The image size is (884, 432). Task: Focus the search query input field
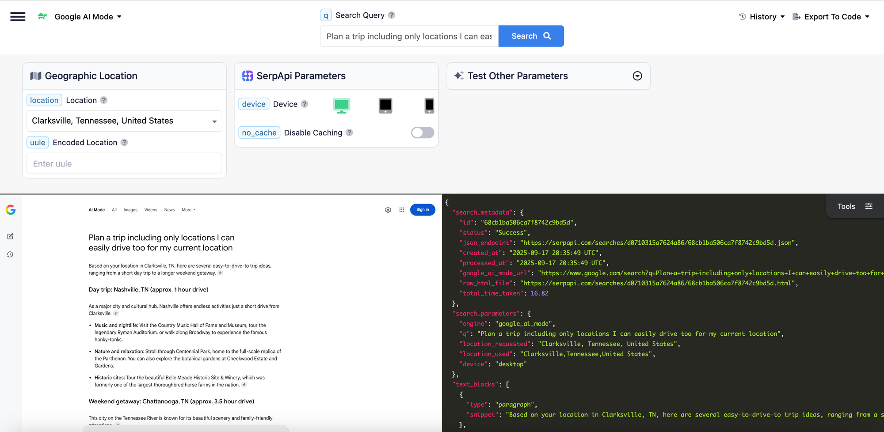click(409, 36)
